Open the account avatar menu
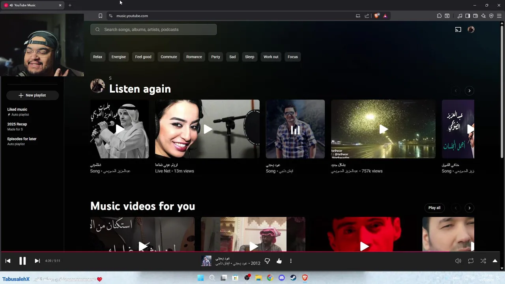Viewport: 505px width, 284px height. [471, 30]
